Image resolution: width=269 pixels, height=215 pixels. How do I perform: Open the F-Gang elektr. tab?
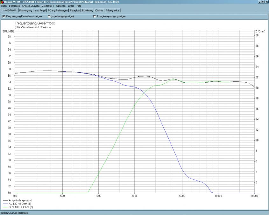pos(113,10)
